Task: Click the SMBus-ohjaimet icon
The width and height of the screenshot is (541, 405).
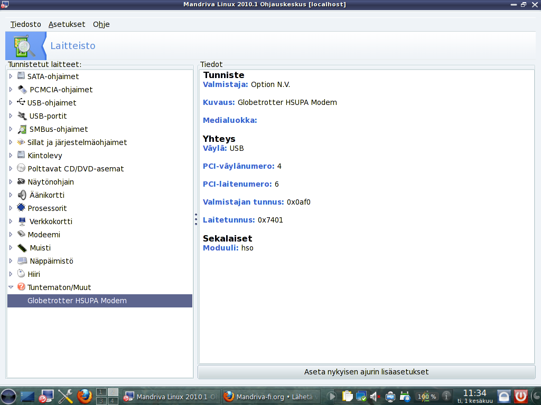Action: (22, 129)
